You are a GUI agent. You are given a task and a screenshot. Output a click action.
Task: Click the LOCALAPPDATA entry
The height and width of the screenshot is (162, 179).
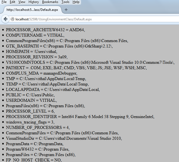click(53, 90)
